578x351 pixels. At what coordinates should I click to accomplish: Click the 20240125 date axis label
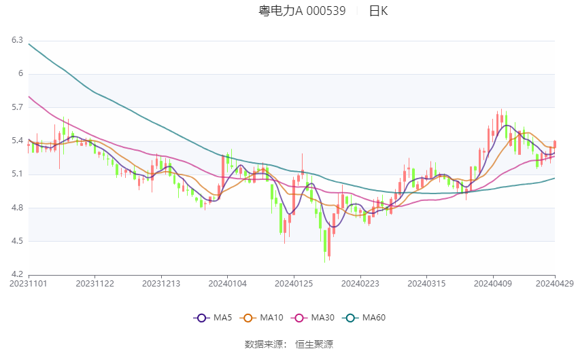[x=293, y=283]
